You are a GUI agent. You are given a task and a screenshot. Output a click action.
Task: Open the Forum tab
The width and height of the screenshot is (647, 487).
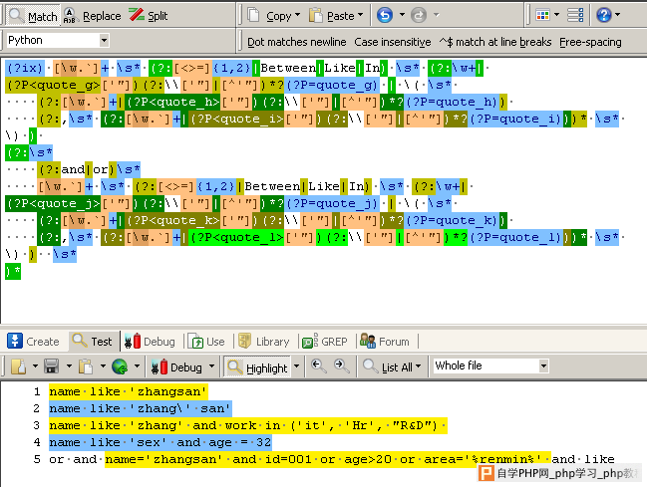(x=385, y=342)
